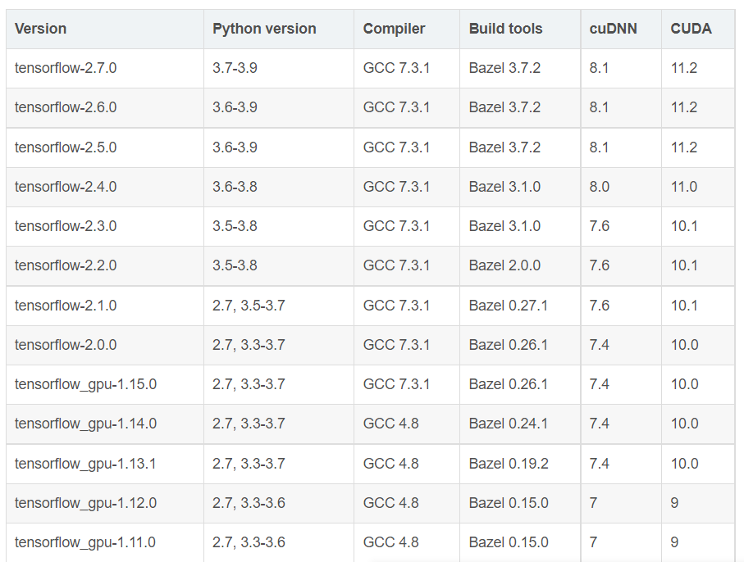Click the tensorflow-2.6.0 row label

click(x=66, y=107)
